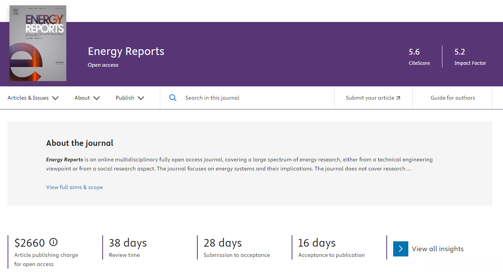503x272 pixels.
Task: Click the Open access label
Action: tap(103, 65)
